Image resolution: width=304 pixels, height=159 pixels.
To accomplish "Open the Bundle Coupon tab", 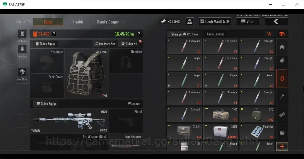I will pyautogui.click(x=108, y=22).
